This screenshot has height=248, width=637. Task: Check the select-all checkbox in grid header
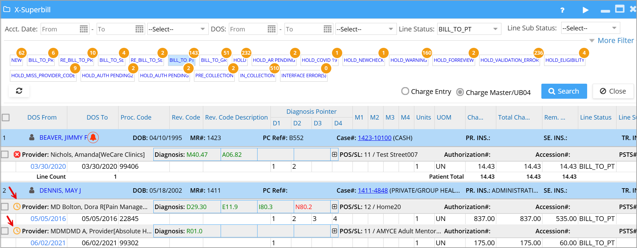6,118
